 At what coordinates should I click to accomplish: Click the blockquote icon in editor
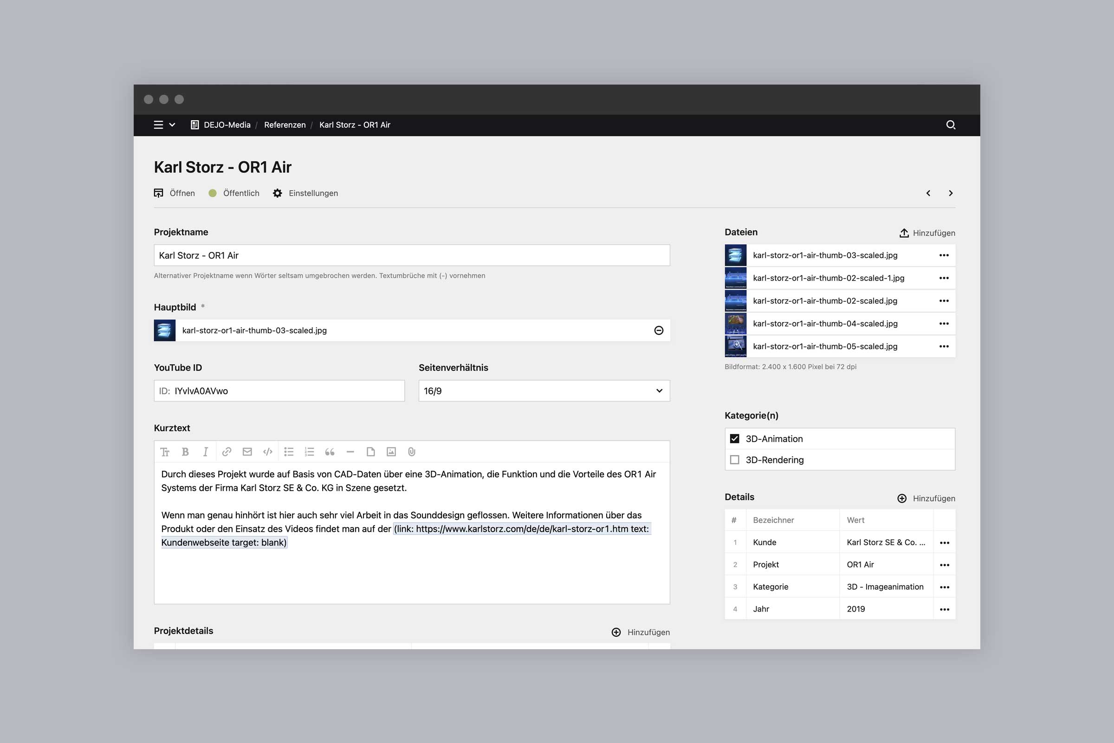click(330, 451)
